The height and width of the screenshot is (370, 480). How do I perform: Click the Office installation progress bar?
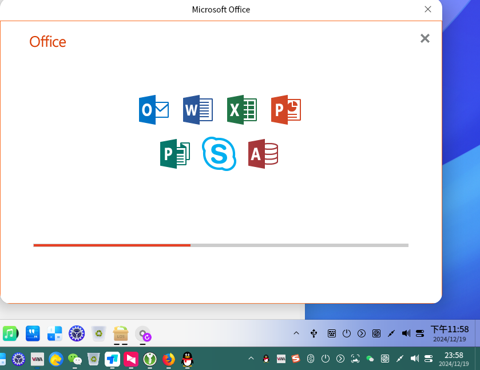pyautogui.click(x=221, y=245)
